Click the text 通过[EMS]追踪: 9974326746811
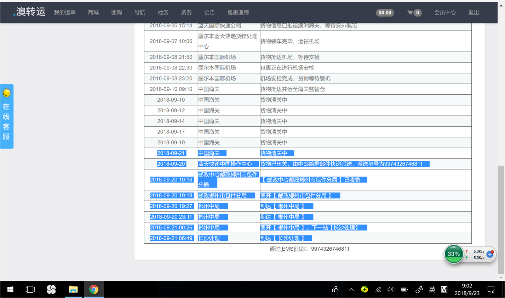Image resolution: width=505 pixels, height=298 pixels. [x=309, y=249]
